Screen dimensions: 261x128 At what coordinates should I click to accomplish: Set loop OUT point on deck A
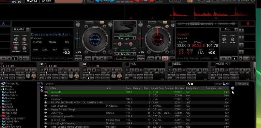click(x=26, y=59)
